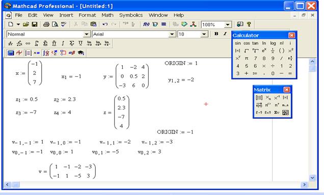This screenshot has height=195, width=324.
Task: Click the Help question mark icon
Action: coord(249,24)
